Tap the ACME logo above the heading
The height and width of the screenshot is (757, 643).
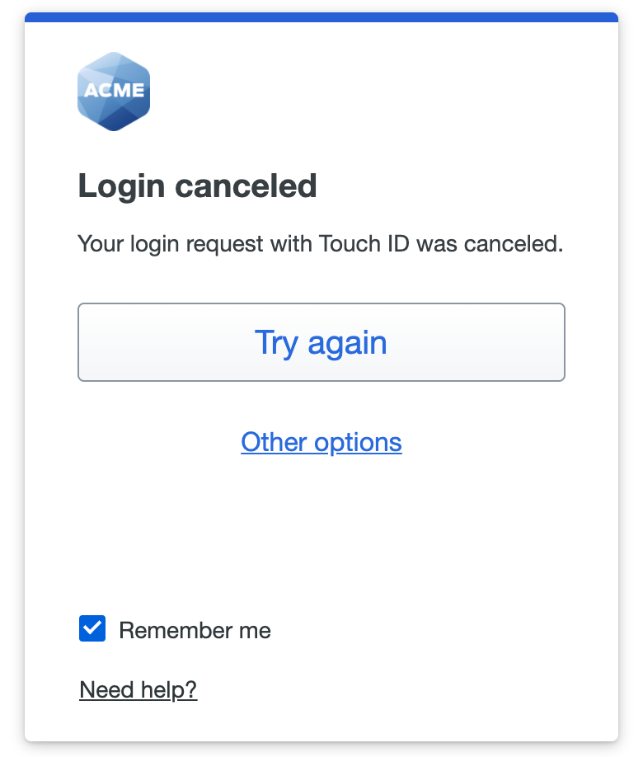click(x=114, y=91)
